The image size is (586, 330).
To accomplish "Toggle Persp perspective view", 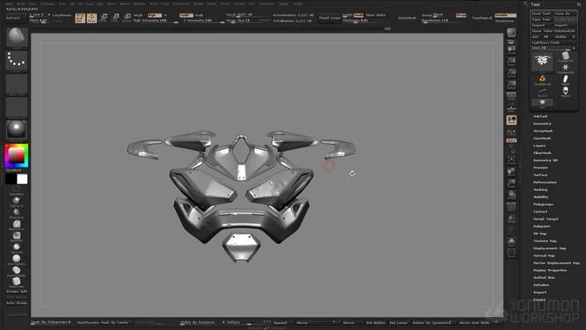I will [x=512, y=96].
